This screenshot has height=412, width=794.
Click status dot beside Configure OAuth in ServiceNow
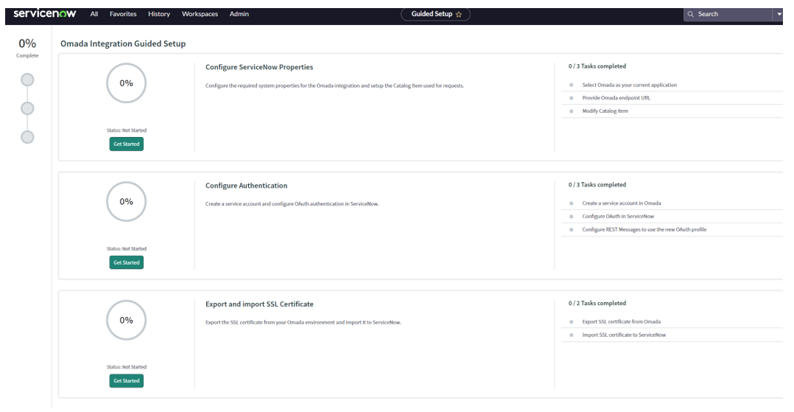pos(572,217)
